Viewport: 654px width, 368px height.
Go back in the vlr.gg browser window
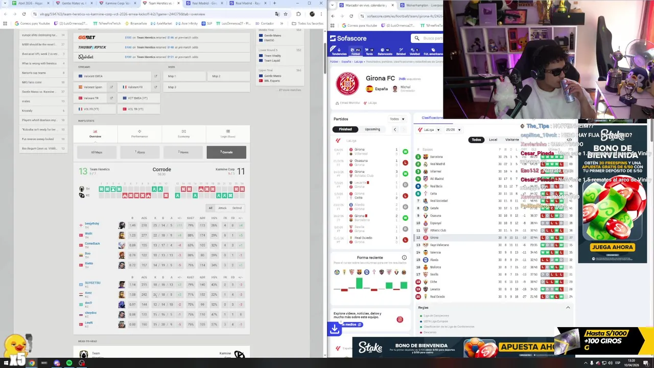(x=5, y=14)
